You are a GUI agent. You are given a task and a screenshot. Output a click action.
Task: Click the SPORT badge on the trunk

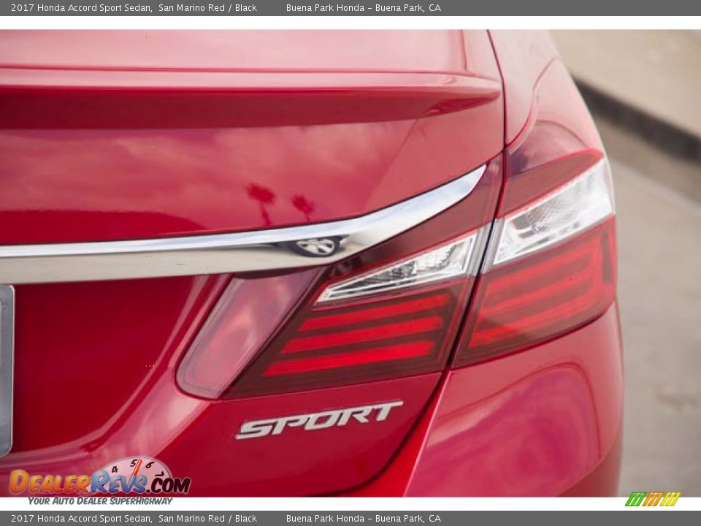coord(318,419)
